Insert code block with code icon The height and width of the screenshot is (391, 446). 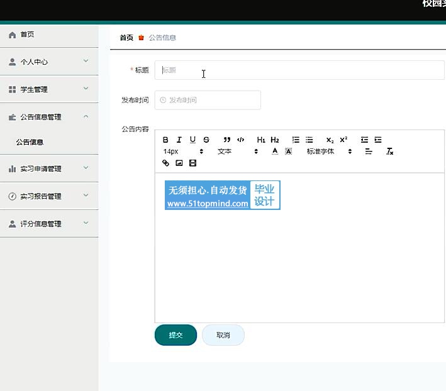coord(241,140)
